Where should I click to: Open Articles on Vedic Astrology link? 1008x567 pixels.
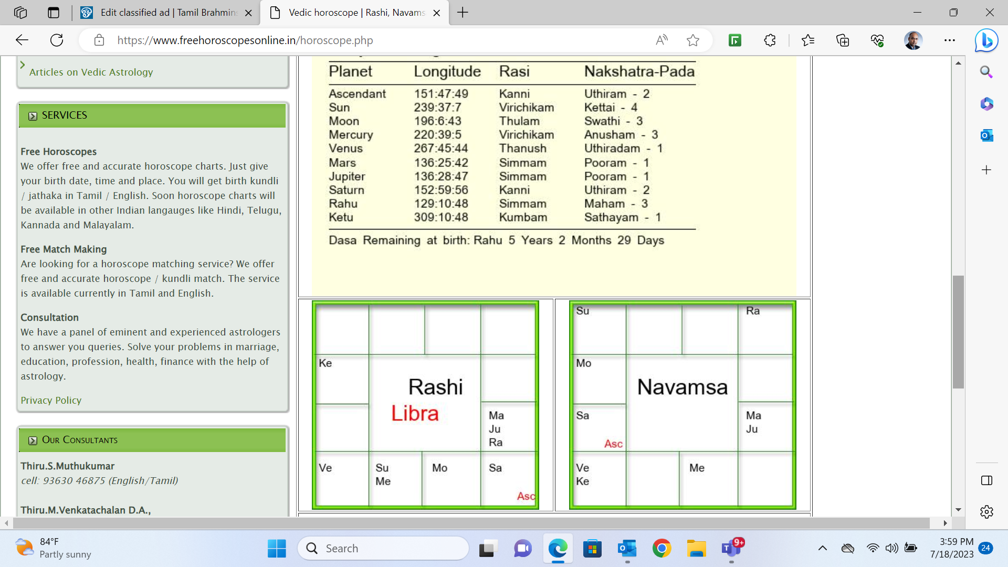[x=91, y=72]
